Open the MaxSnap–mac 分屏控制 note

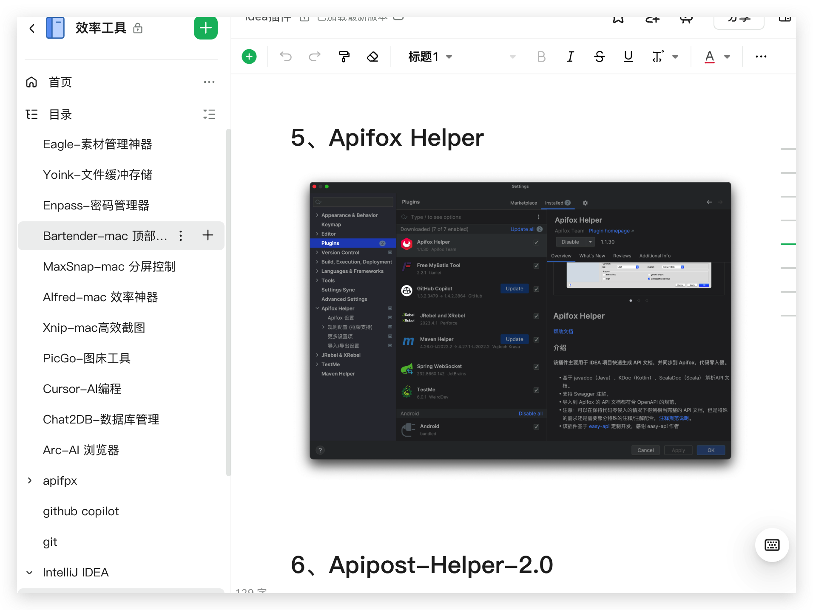point(109,266)
